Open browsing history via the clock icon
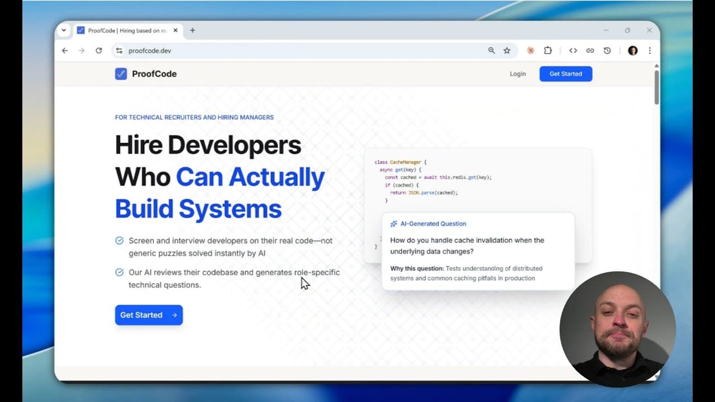This screenshot has height=402, width=715. click(607, 50)
